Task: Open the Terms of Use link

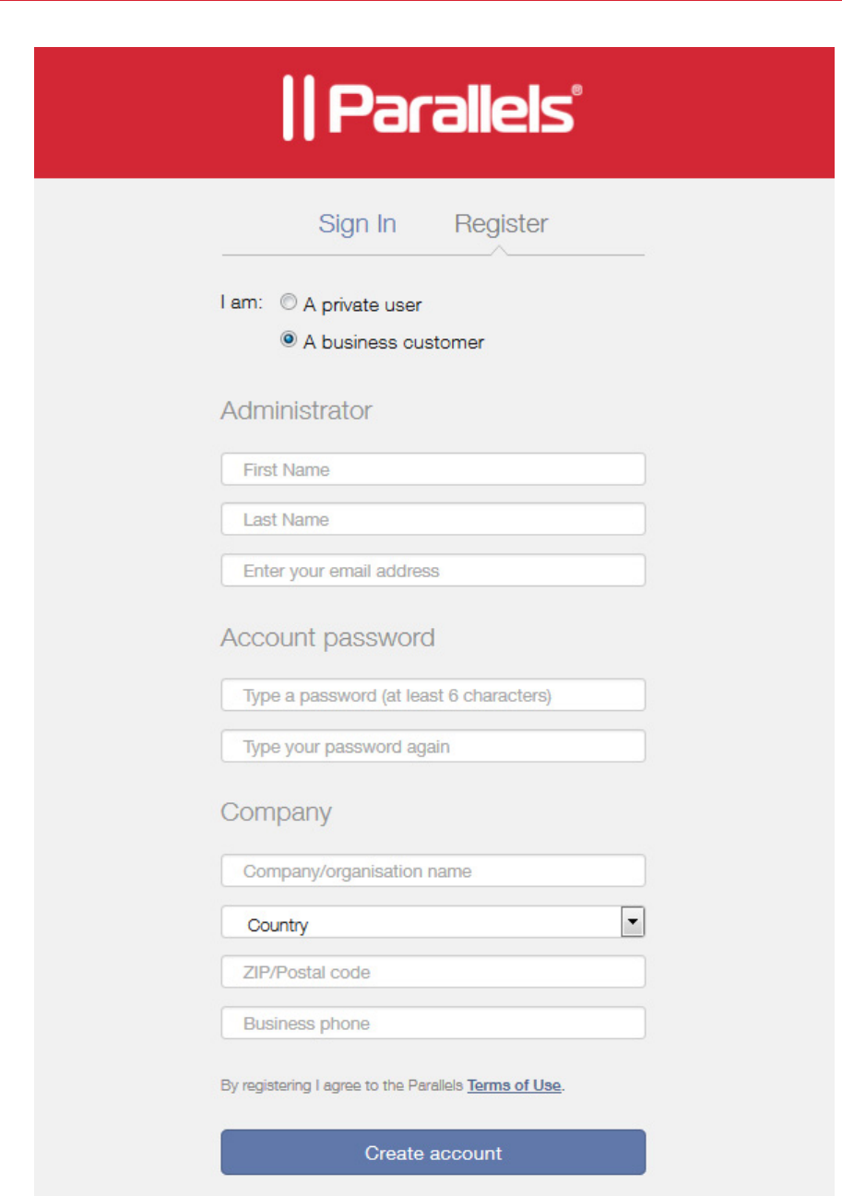Action: tap(514, 1085)
